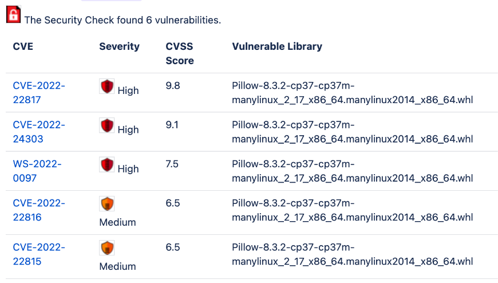Click the High severity shield for CVE-2022-24303

pyautogui.click(x=106, y=125)
